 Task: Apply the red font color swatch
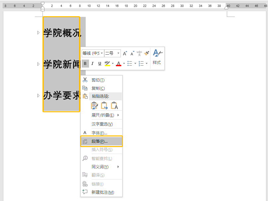[x=119, y=64]
